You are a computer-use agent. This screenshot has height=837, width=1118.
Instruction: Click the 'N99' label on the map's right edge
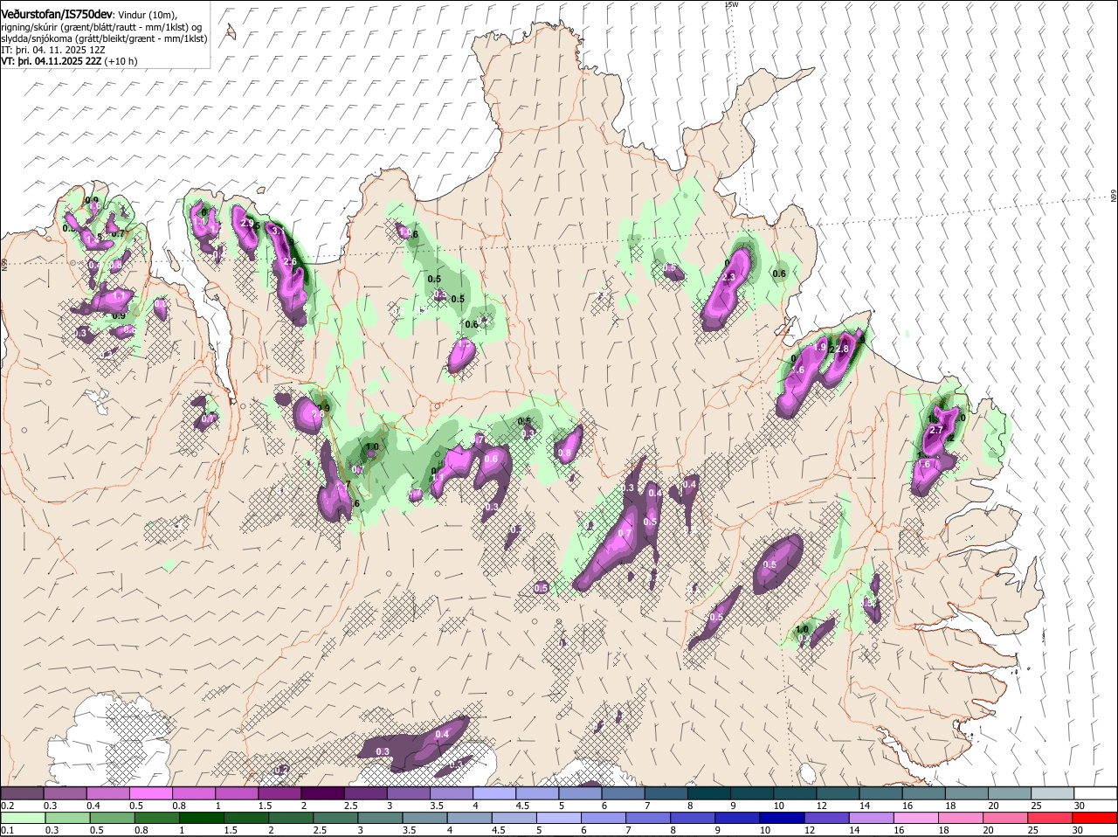pyautogui.click(x=1114, y=197)
